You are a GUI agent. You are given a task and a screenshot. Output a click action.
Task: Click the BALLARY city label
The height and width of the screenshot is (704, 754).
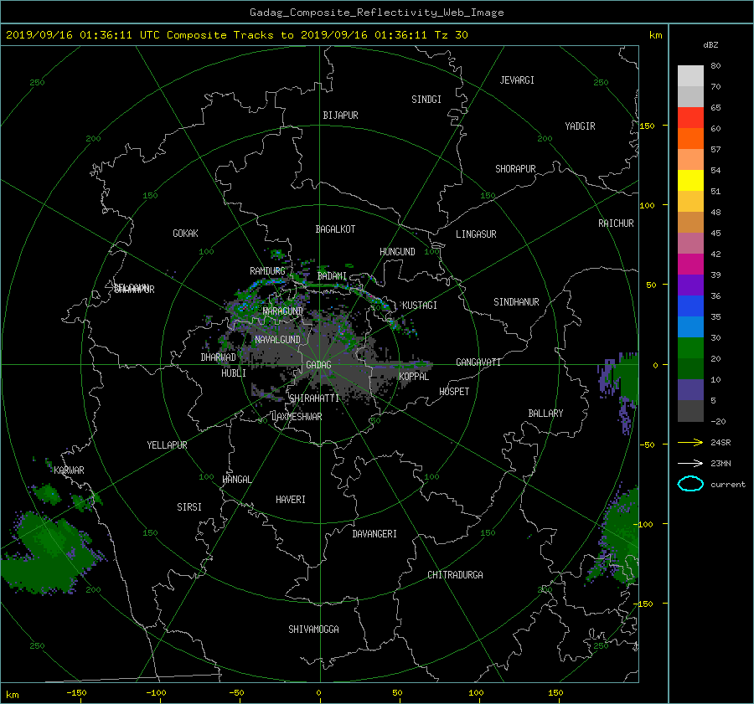(545, 414)
